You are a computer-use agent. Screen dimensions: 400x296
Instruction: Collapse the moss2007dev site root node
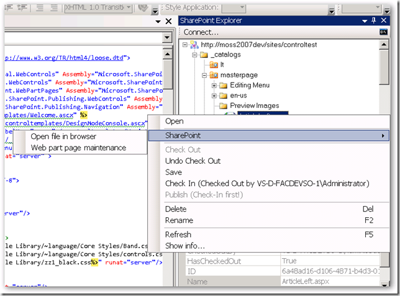click(185, 45)
